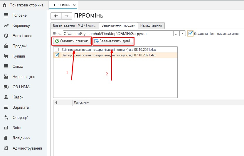This screenshot has width=244, height=156.
Task: Open the Головне sidebar section
Action: [19, 15]
